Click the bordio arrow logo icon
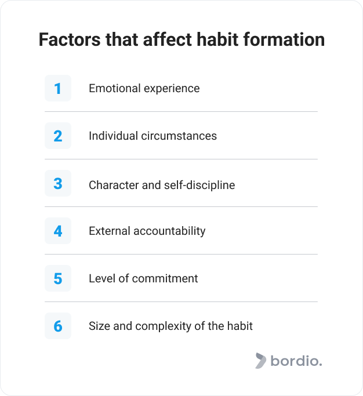The image size is (363, 396). (260, 361)
